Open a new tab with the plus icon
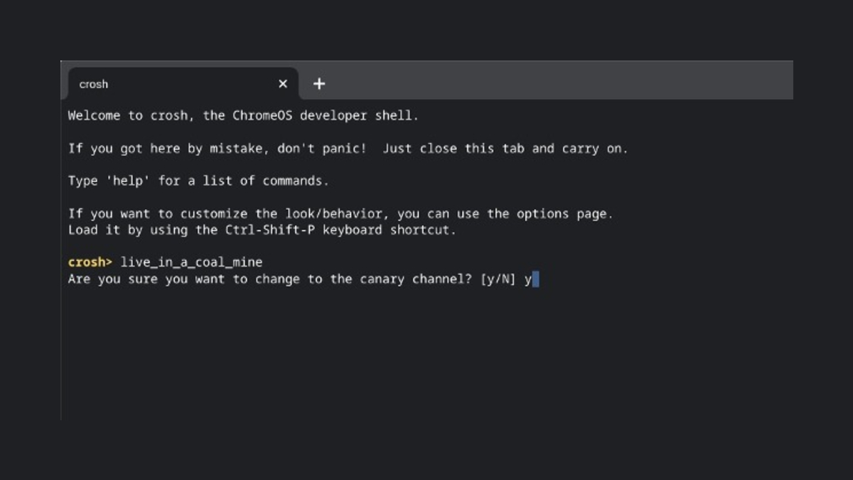This screenshot has height=480, width=853. click(x=319, y=84)
